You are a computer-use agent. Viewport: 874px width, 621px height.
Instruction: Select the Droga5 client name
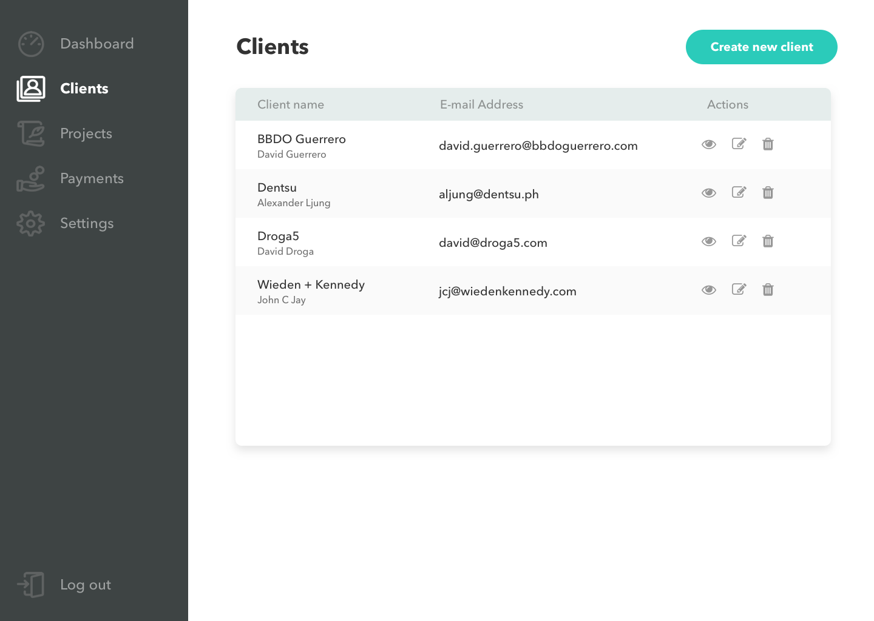click(x=278, y=237)
